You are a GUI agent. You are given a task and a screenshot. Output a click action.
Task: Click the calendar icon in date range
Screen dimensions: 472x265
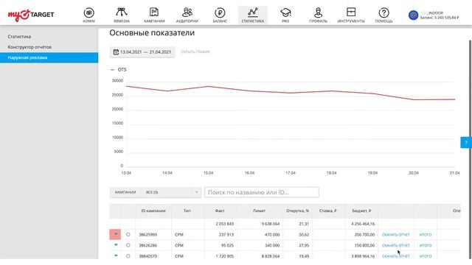pos(116,52)
